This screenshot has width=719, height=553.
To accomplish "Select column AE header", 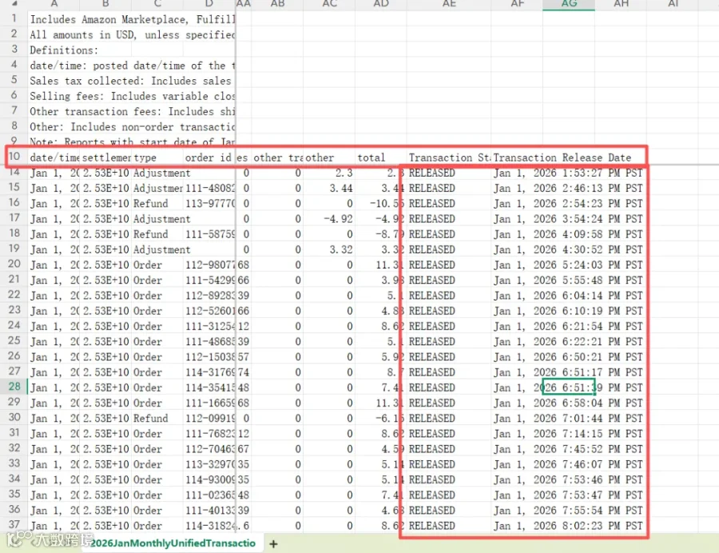I will (x=448, y=4).
